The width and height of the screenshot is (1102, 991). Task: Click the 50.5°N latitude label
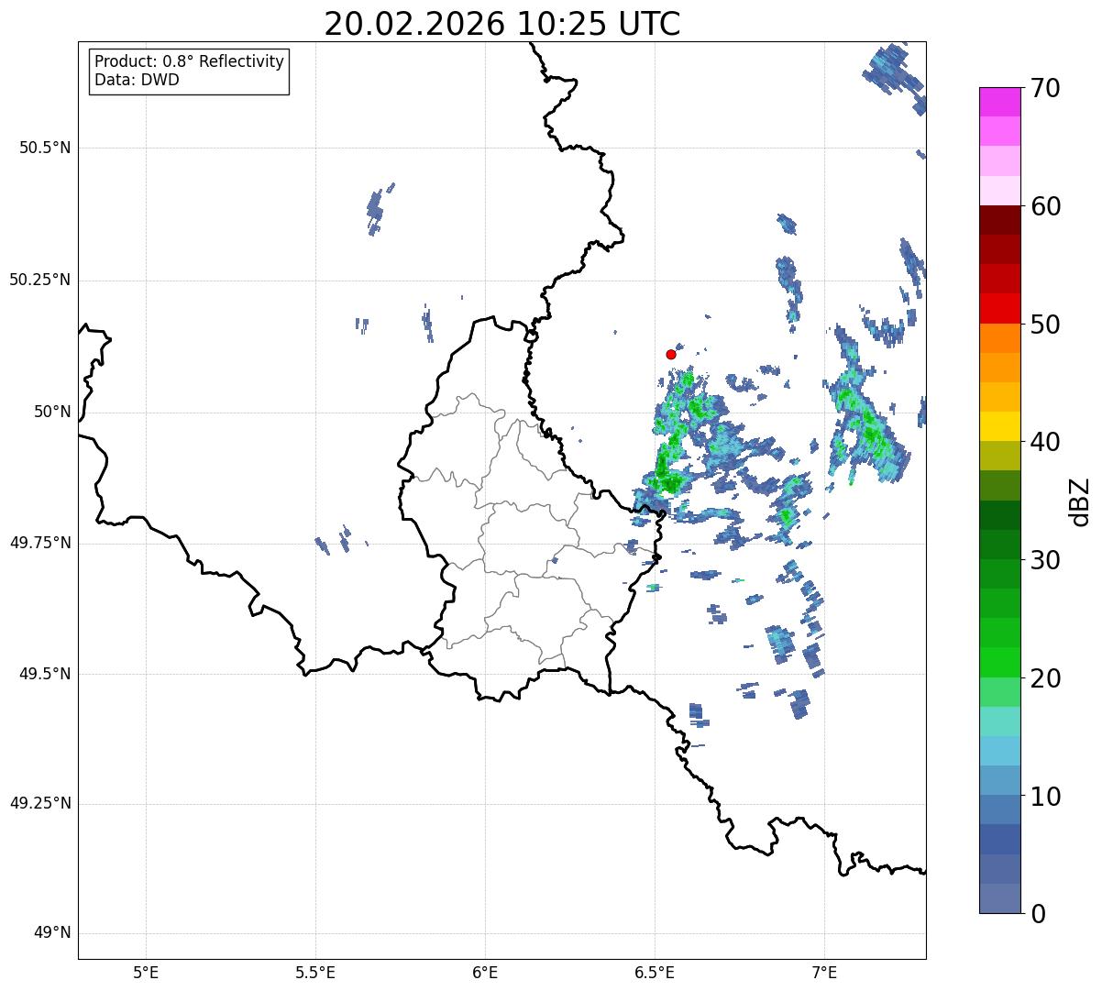point(45,148)
